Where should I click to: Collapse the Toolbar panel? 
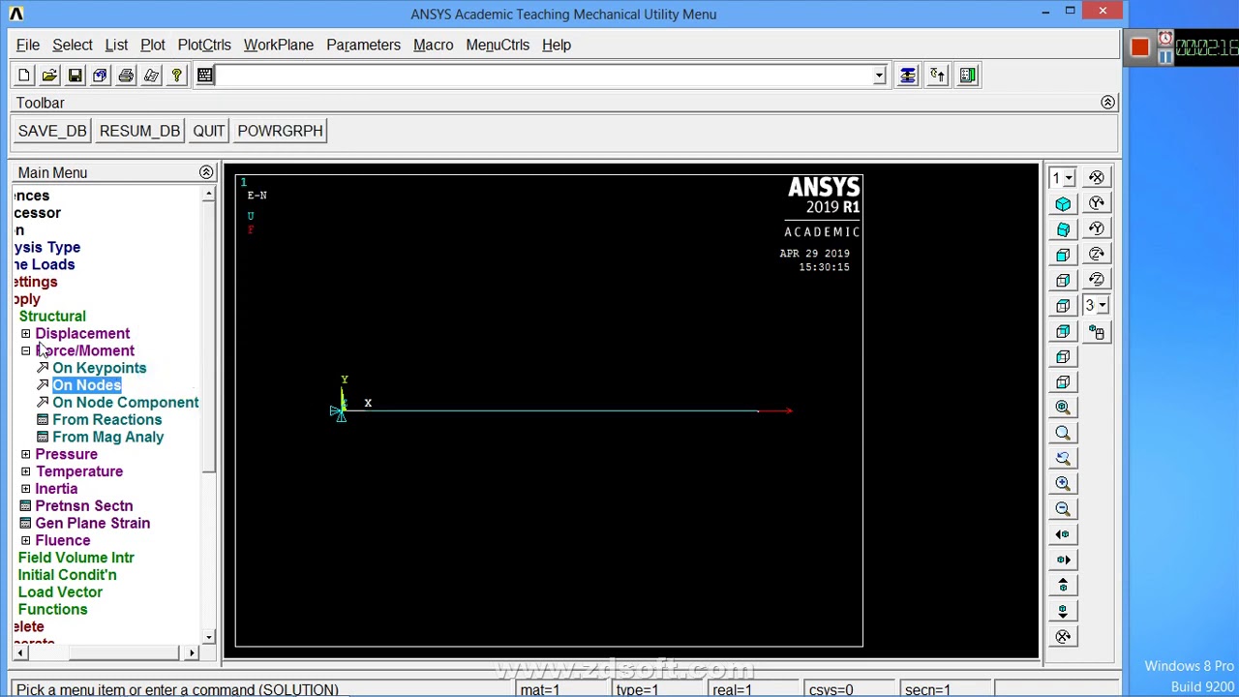point(1108,103)
